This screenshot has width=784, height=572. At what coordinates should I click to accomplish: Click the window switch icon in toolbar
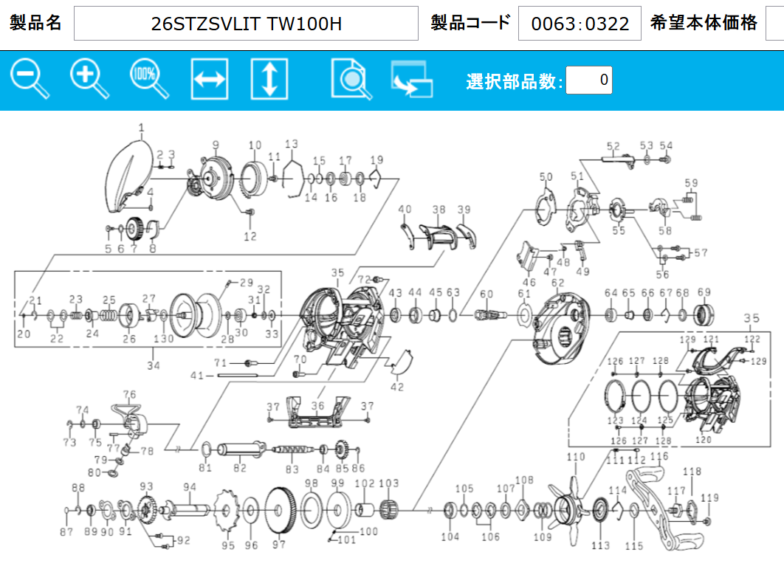point(412,80)
